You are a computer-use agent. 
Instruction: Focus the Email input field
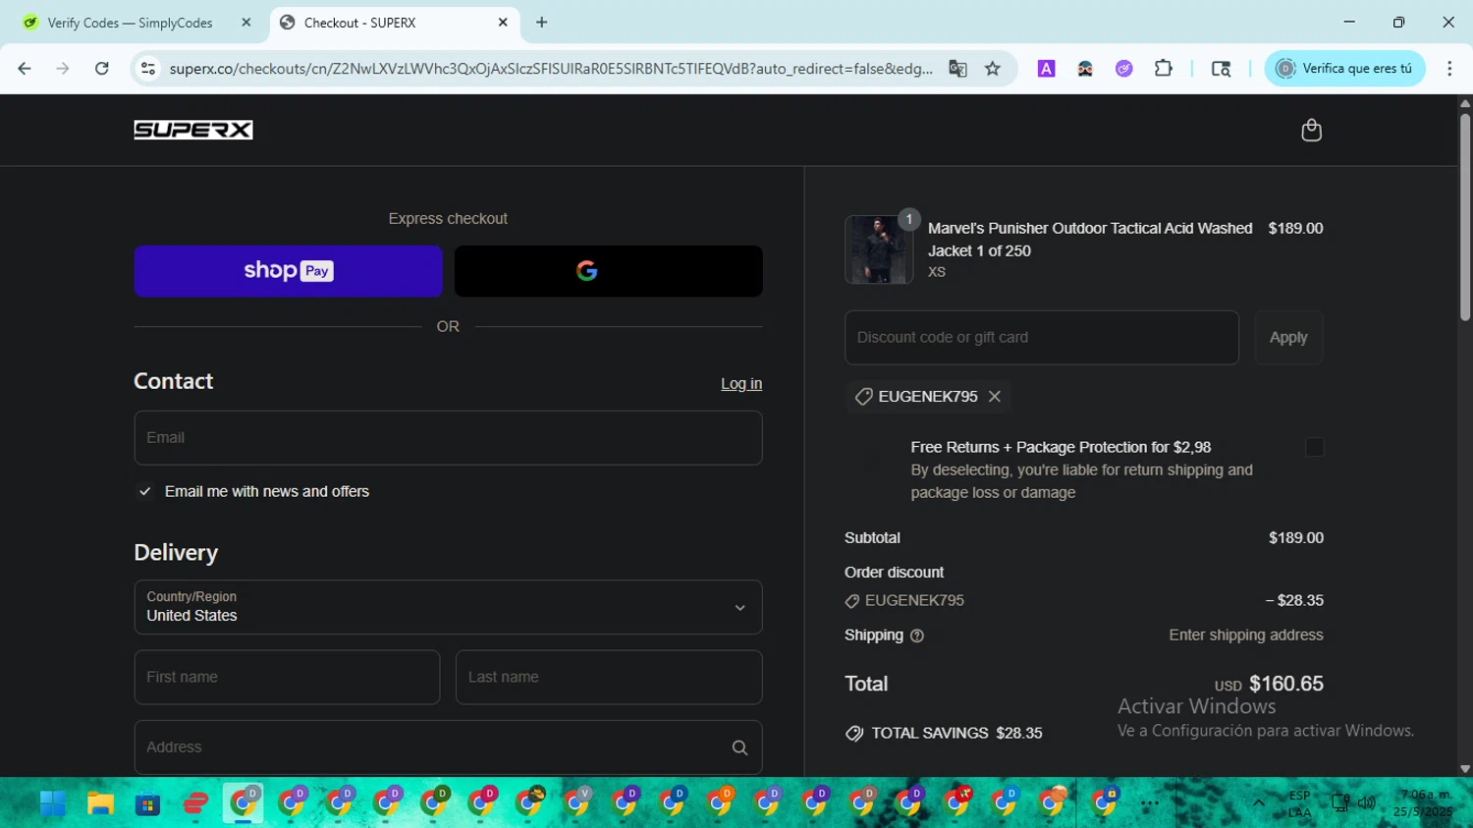[x=448, y=438]
